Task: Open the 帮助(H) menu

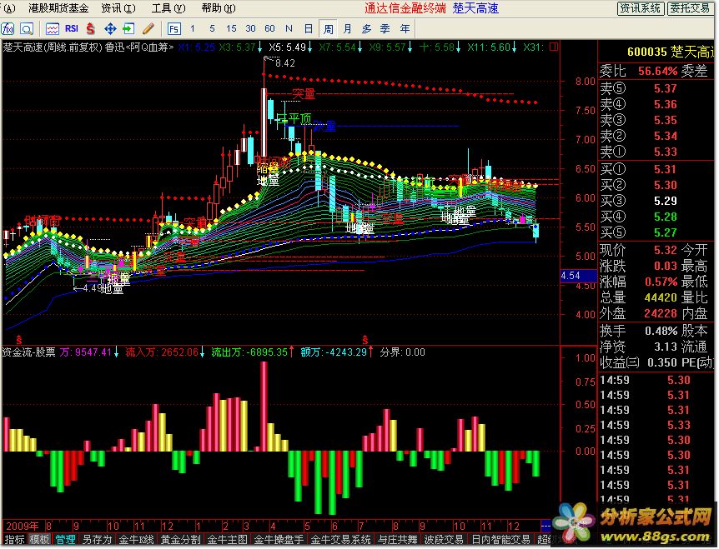Action: click(x=219, y=8)
